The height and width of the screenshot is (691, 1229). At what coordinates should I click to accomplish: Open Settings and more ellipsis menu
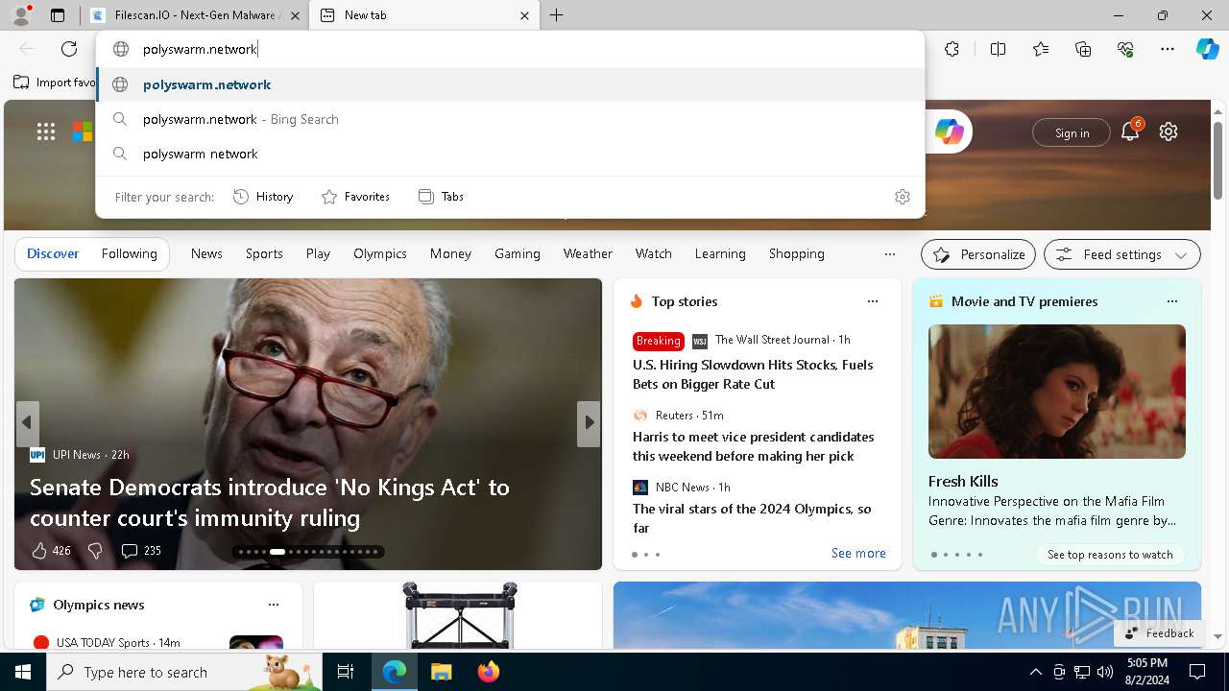coord(1168,49)
